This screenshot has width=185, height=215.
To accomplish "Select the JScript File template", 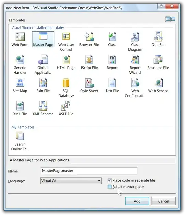I will [89, 59].
